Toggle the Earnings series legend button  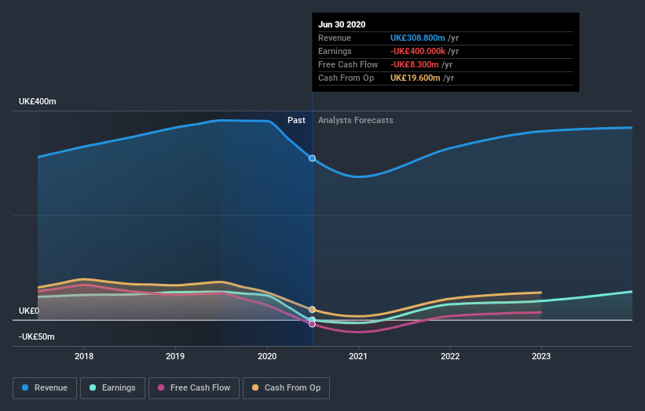coord(112,388)
